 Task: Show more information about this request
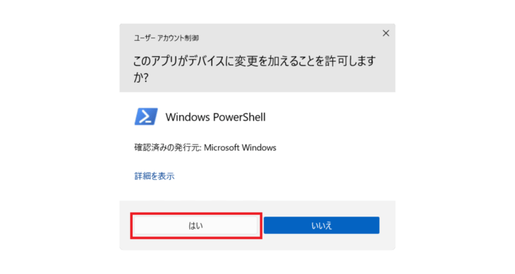[154, 176]
